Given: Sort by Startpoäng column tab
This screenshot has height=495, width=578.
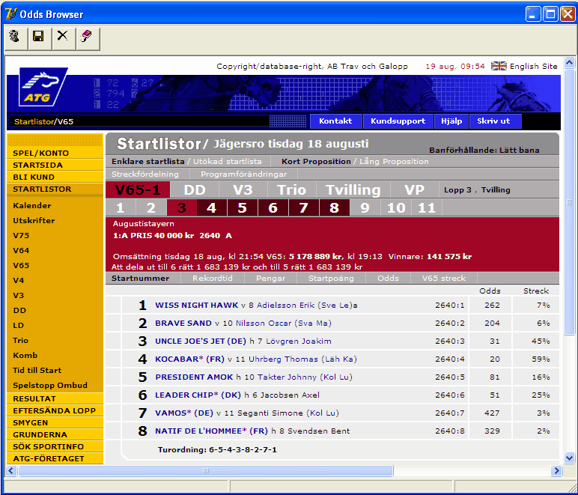Looking at the screenshot, I should pyautogui.click(x=331, y=279).
